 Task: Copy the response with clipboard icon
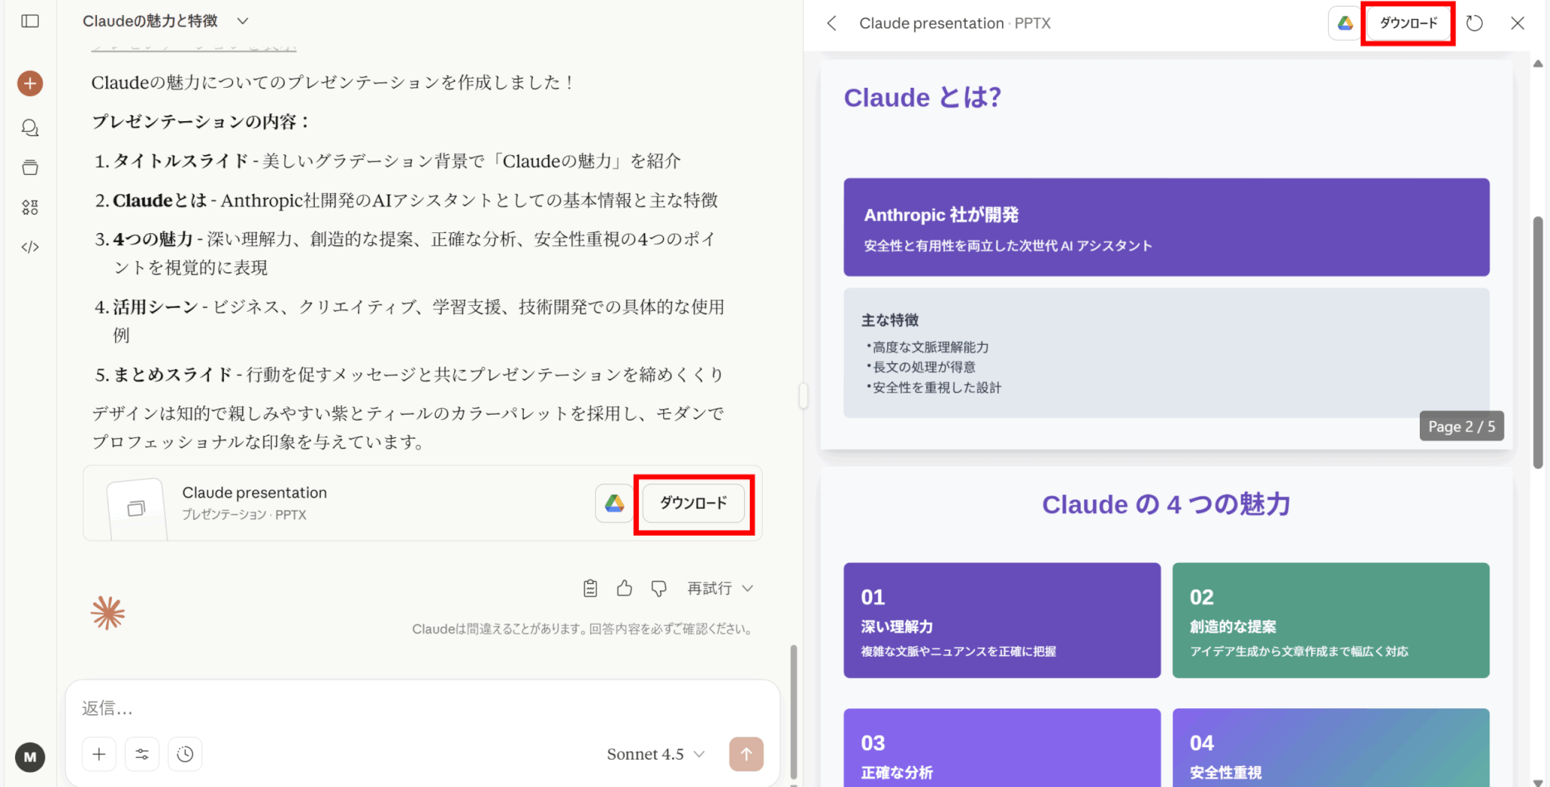tap(590, 588)
